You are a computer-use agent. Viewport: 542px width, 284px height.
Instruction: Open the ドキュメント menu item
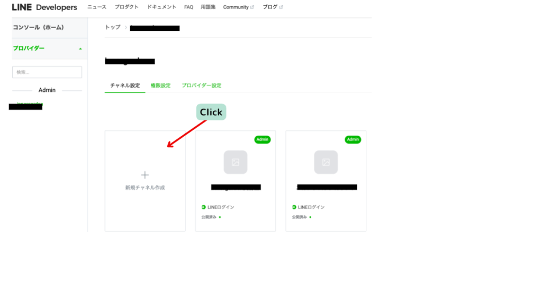[x=161, y=7]
